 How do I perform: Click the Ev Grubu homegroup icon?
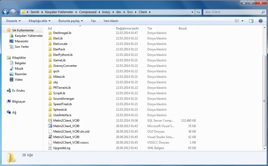9,91
